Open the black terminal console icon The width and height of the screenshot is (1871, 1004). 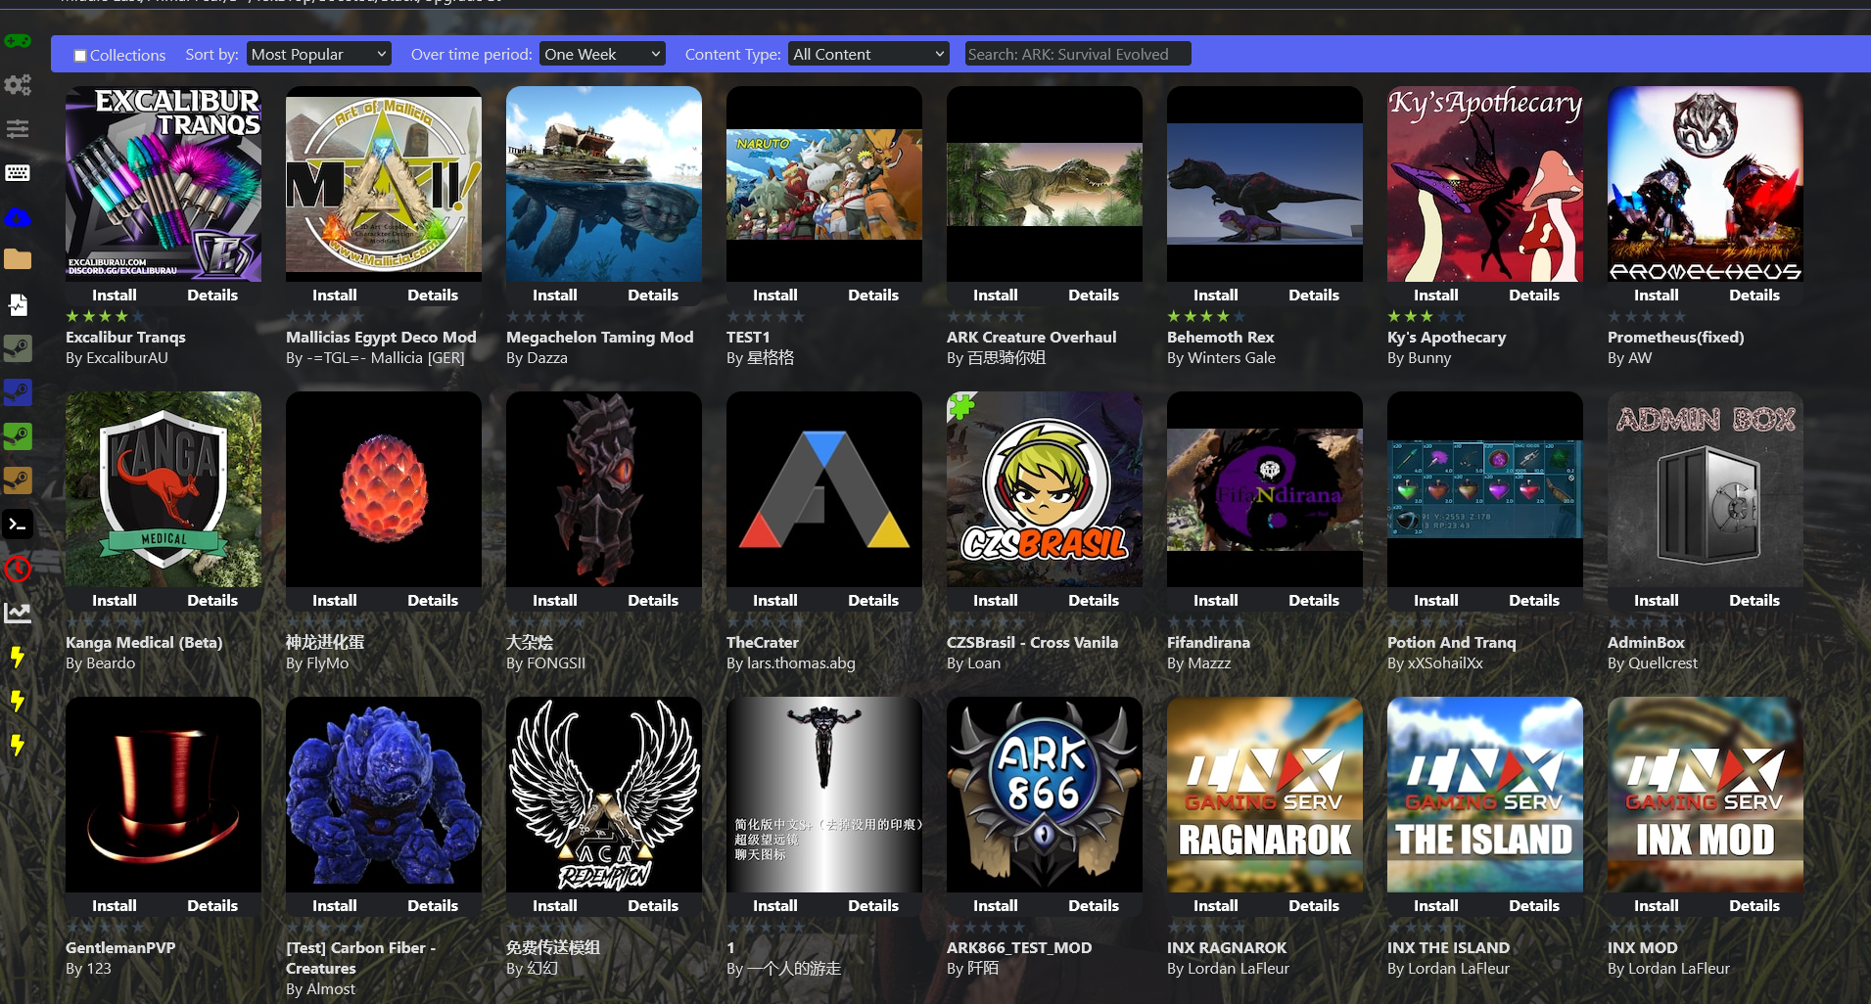[18, 525]
